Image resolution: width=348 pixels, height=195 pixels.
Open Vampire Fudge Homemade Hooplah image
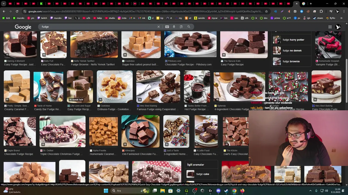click(x=328, y=44)
